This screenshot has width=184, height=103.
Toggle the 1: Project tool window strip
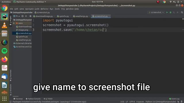(11, 20)
